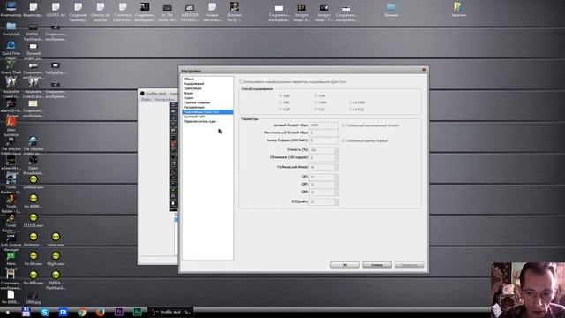Select the Brendan Perry desktop file
Screen dimensions: 565x318
pos(234,11)
